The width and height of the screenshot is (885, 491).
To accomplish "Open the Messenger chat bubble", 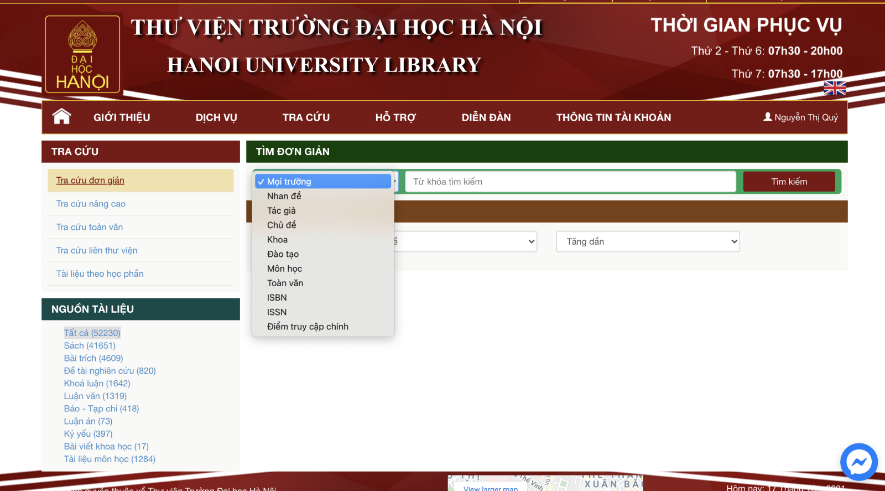I will (858, 462).
